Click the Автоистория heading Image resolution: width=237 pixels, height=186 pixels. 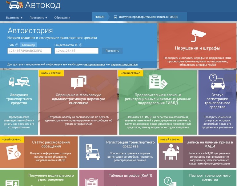30,30
